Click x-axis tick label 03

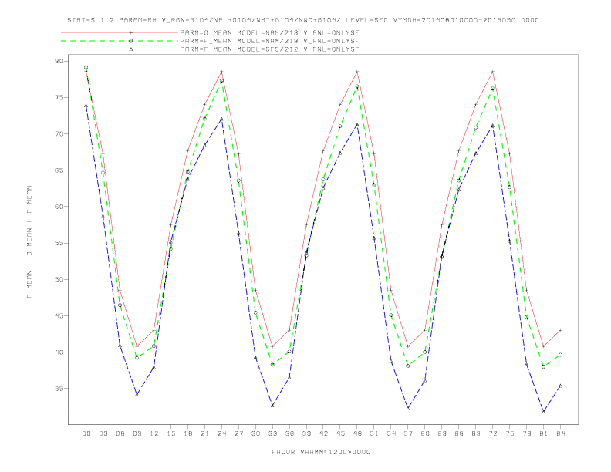(103, 433)
